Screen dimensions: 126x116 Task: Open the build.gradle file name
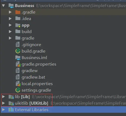point(34,51)
